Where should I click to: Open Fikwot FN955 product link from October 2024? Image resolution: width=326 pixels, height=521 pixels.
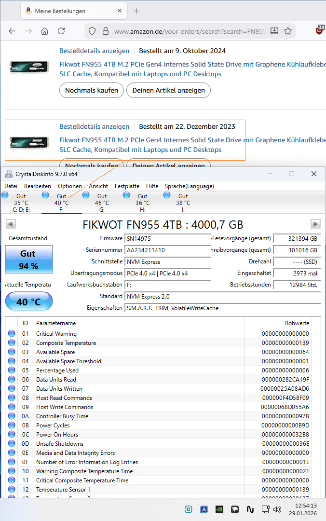point(192,69)
